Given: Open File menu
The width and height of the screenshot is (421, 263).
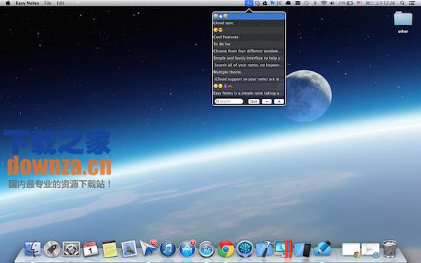Looking at the screenshot, I should point(48,3).
